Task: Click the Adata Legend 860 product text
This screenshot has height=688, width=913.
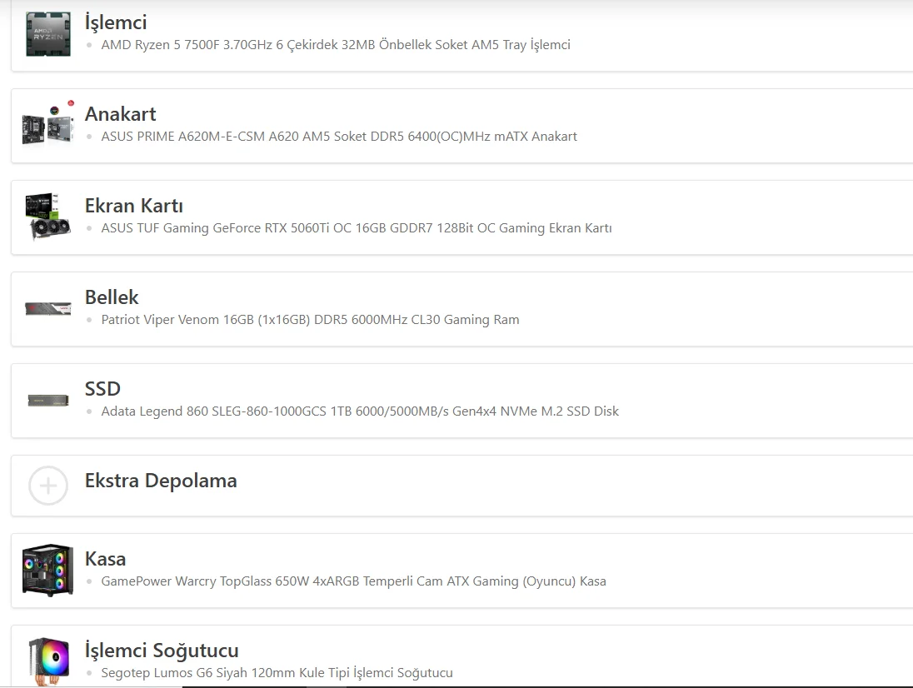Action: point(359,411)
